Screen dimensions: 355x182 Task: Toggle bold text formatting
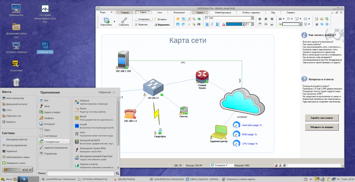207,24
